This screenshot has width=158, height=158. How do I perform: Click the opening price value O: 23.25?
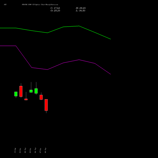(x=55, y=11)
